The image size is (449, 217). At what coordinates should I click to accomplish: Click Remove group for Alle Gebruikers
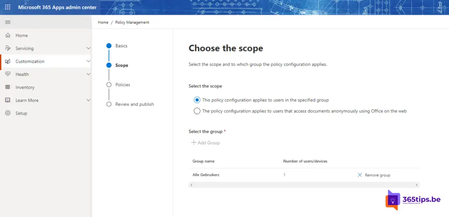tap(374, 175)
